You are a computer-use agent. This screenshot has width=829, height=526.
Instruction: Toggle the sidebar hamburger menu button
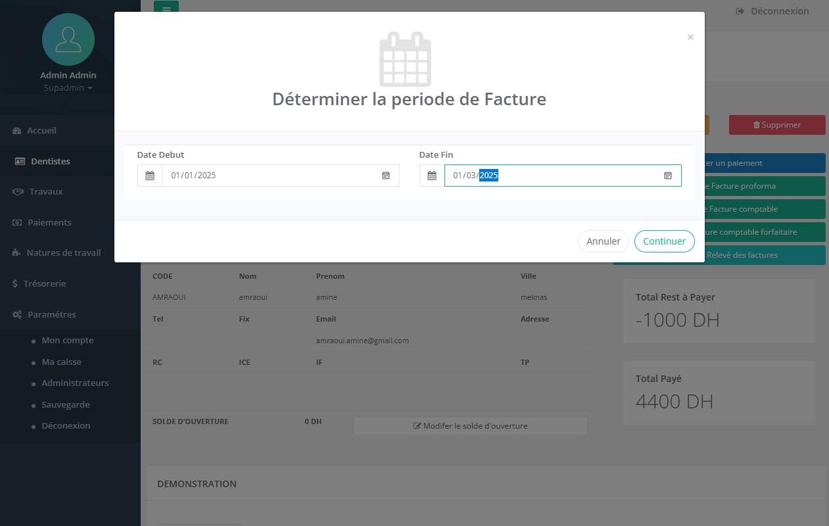[x=166, y=9]
